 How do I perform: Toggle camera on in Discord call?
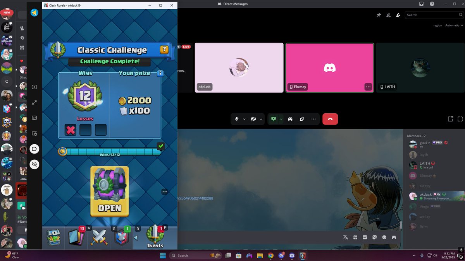(x=253, y=119)
